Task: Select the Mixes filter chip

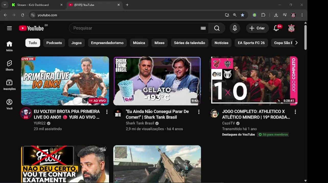Action: [159, 43]
